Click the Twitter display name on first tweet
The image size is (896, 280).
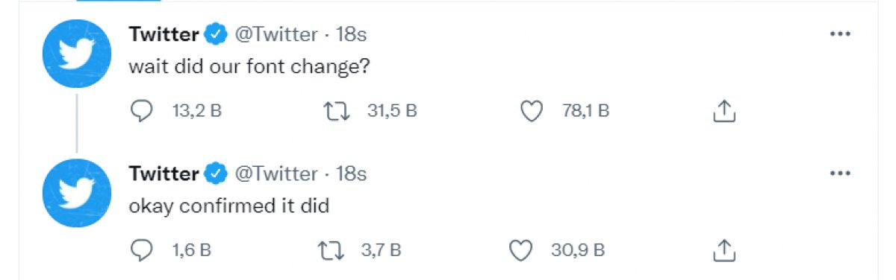[x=164, y=34]
